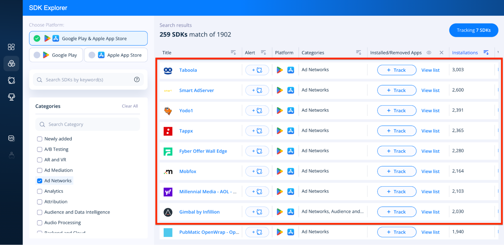Sort by Installations column icon
The height and width of the screenshot is (245, 504).
click(x=486, y=52)
